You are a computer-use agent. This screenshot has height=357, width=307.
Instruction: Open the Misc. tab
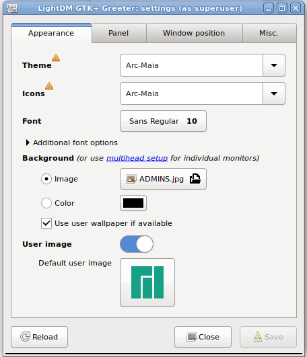pos(269,33)
